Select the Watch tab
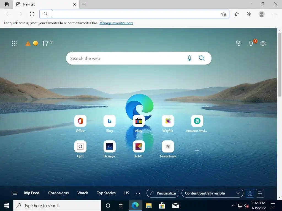 [83, 193]
